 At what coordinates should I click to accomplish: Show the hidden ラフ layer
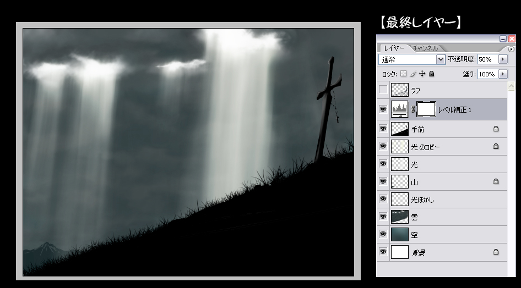tap(383, 90)
